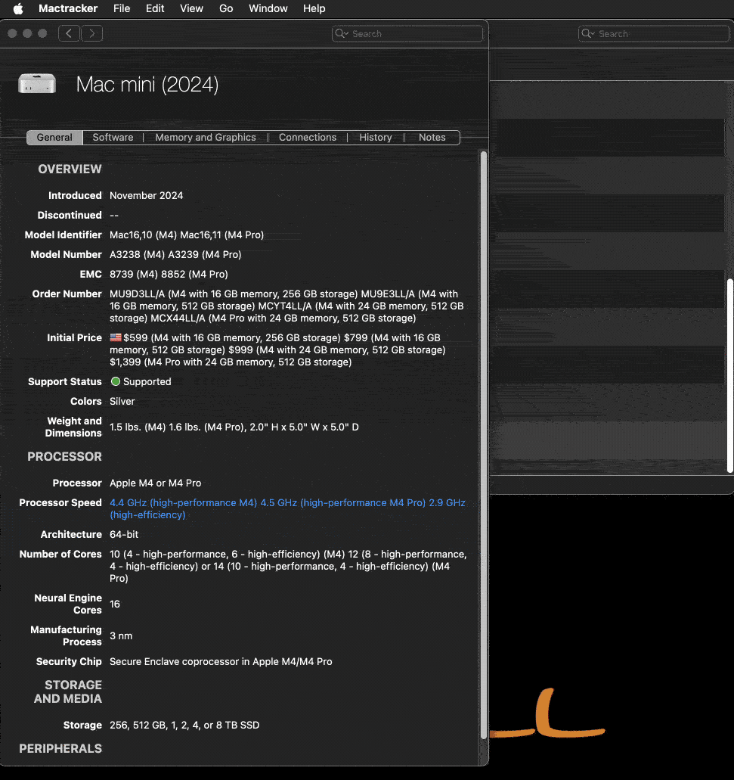Click the PERIPHERALS section heading
This screenshot has width=734, height=780.
60,749
